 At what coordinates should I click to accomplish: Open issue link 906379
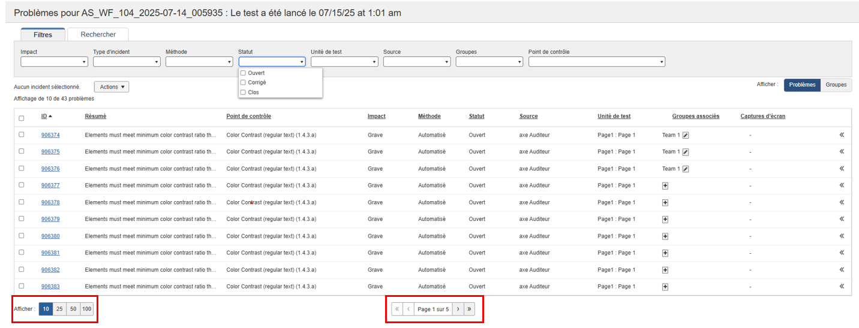point(50,219)
